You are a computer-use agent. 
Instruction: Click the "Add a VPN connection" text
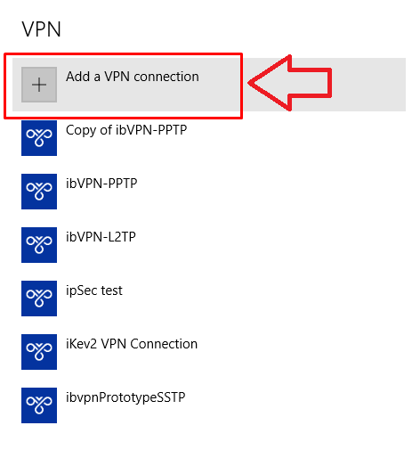[133, 77]
